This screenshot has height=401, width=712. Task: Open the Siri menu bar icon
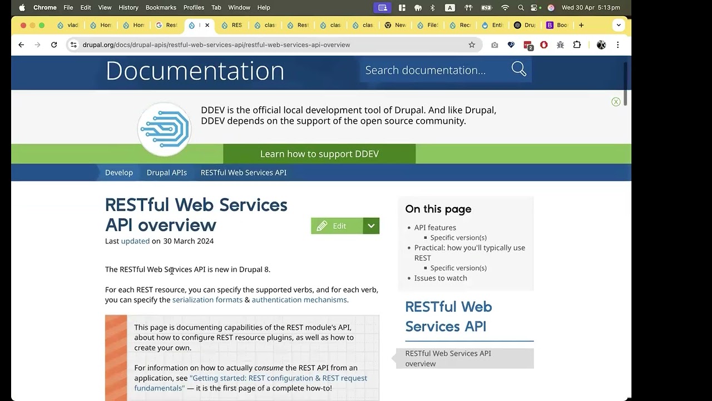pyautogui.click(x=551, y=7)
